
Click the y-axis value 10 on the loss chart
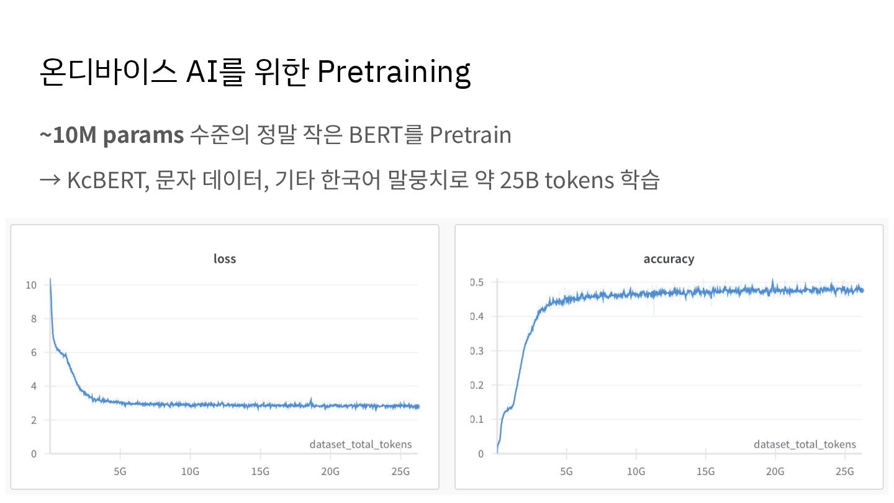pyautogui.click(x=30, y=285)
